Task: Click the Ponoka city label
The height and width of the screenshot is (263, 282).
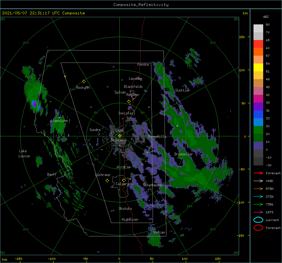Action: click(143, 64)
